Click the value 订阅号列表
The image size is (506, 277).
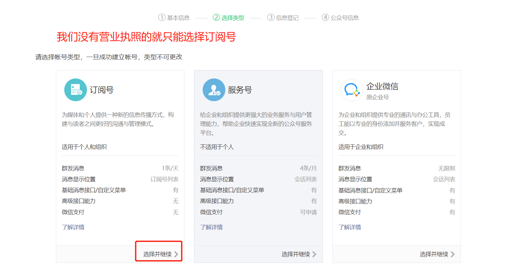[x=165, y=179]
